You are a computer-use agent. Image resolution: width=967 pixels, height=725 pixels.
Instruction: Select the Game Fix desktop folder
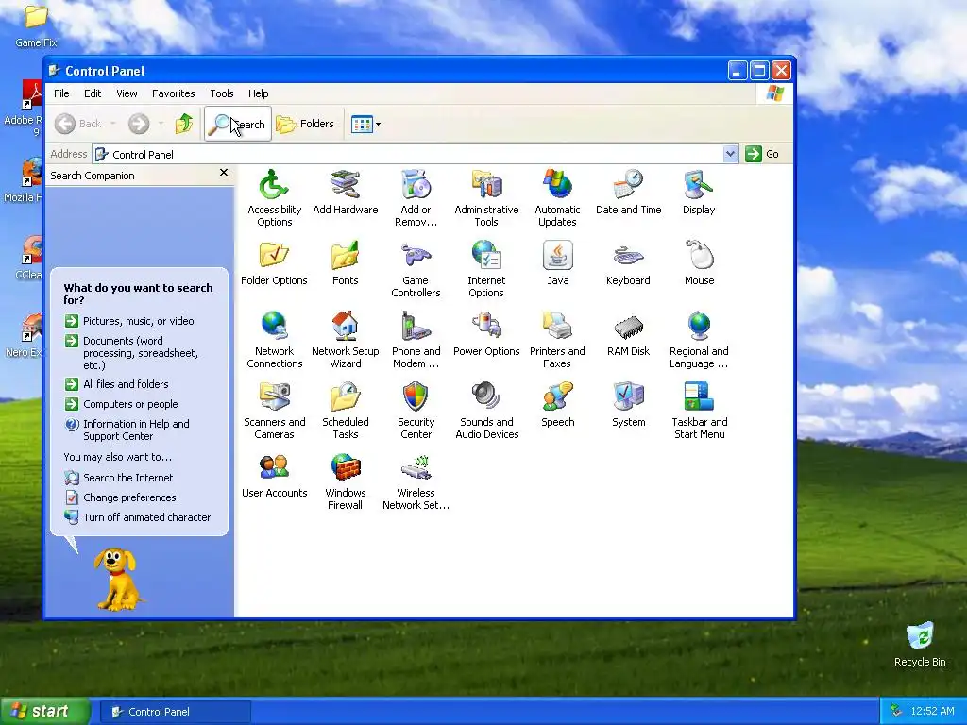pyautogui.click(x=36, y=25)
